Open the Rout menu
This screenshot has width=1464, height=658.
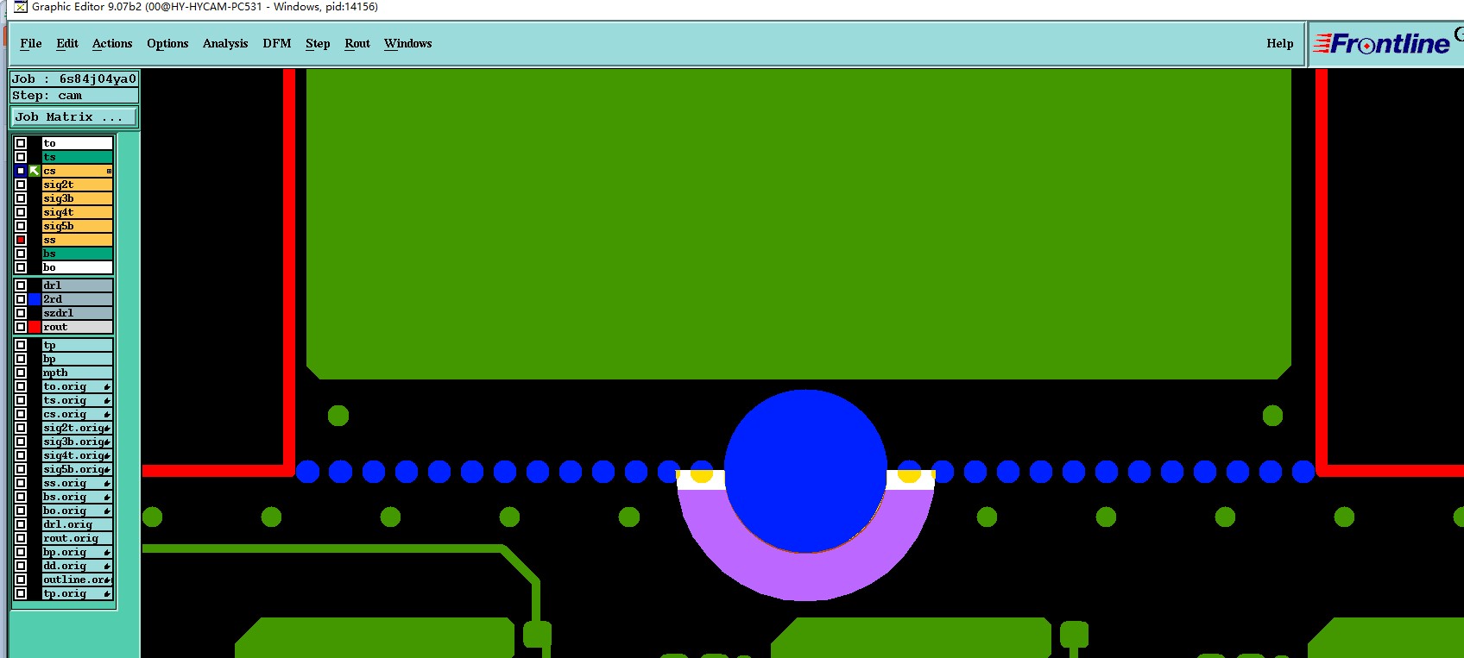[x=357, y=43]
